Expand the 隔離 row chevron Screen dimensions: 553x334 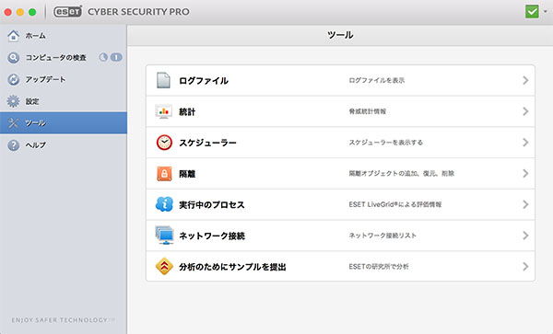point(525,173)
